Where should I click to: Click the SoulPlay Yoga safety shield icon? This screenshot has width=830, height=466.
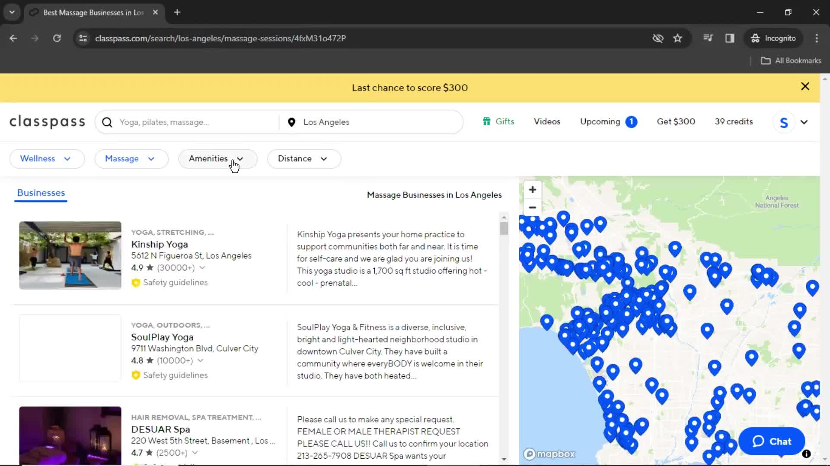pyautogui.click(x=136, y=375)
